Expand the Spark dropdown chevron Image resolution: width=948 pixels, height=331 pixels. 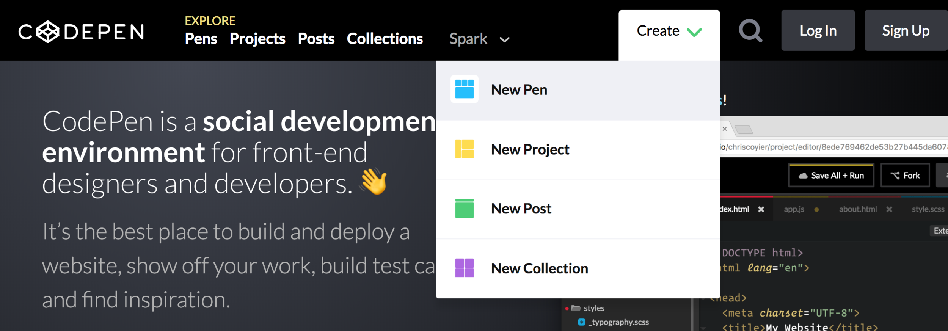click(x=504, y=40)
